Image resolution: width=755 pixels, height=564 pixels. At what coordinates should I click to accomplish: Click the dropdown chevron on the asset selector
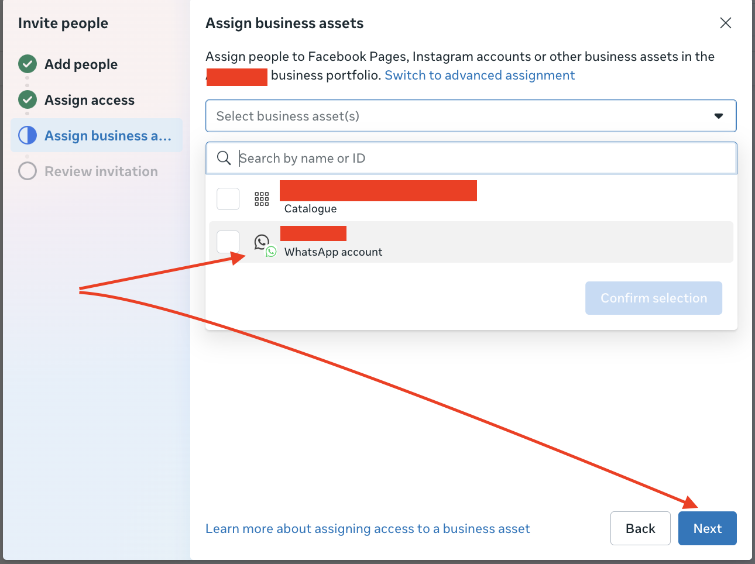click(719, 116)
